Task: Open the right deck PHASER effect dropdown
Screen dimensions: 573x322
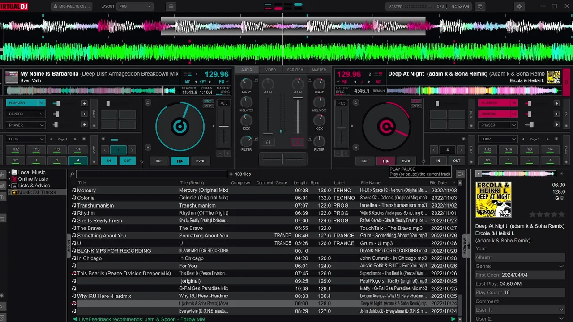Action: point(514,125)
